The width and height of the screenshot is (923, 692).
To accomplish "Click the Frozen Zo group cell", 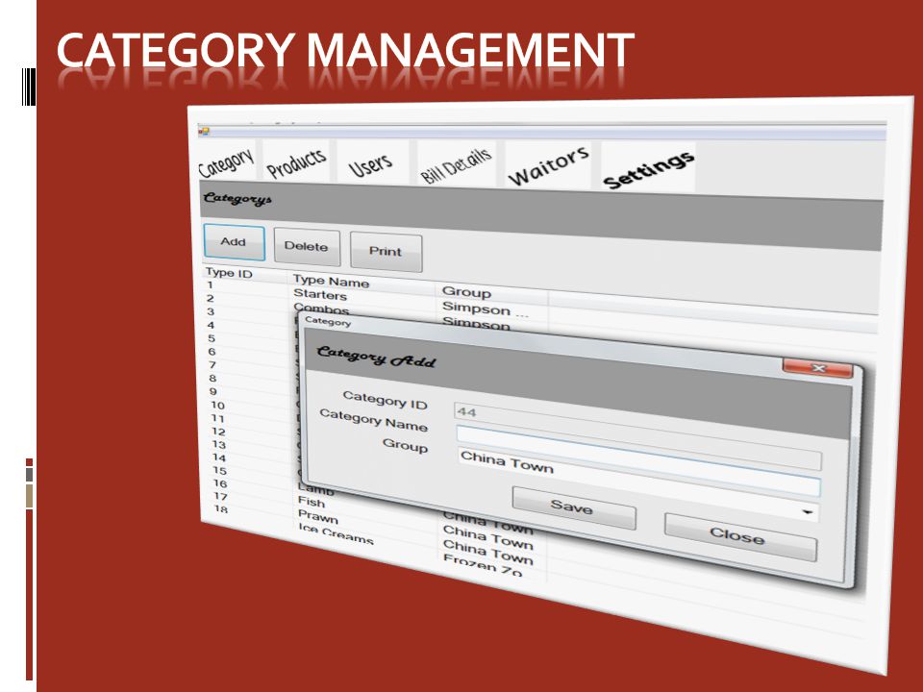I will [482, 565].
